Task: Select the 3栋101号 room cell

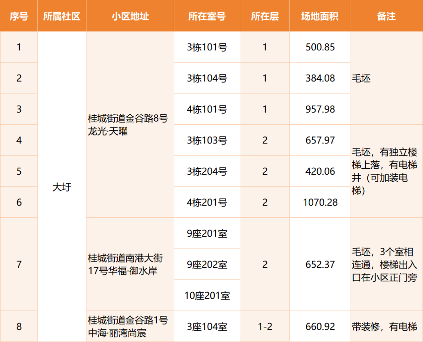Action: tap(207, 47)
